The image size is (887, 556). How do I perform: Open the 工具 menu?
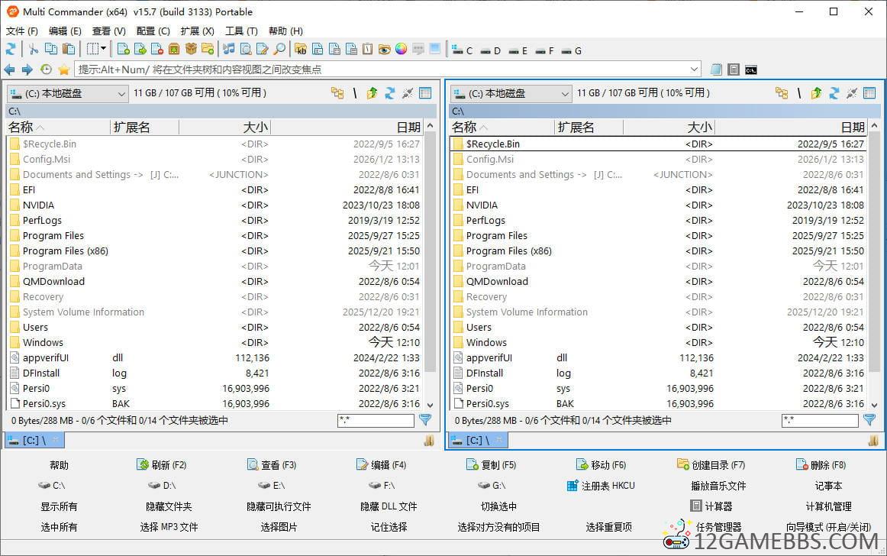click(241, 31)
